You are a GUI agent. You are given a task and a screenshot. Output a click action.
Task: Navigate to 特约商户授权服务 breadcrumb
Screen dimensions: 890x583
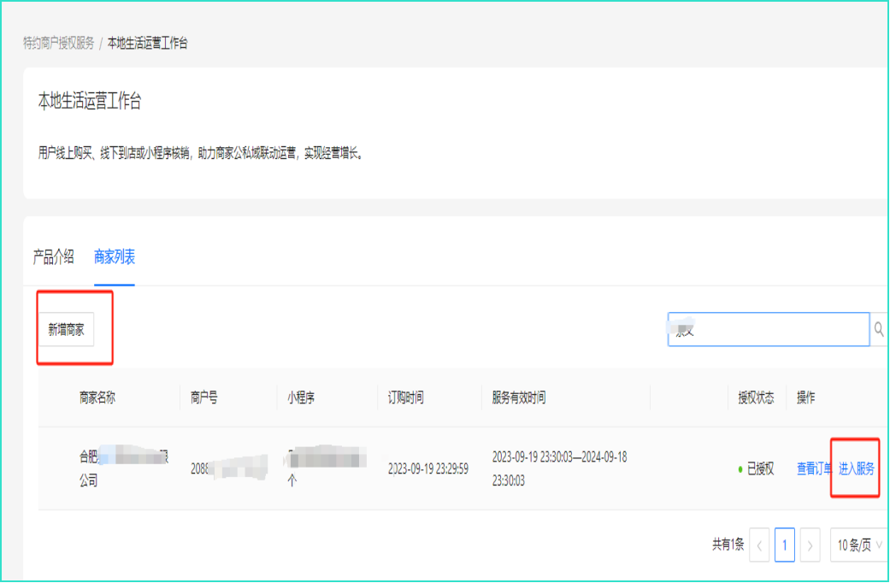pos(58,44)
